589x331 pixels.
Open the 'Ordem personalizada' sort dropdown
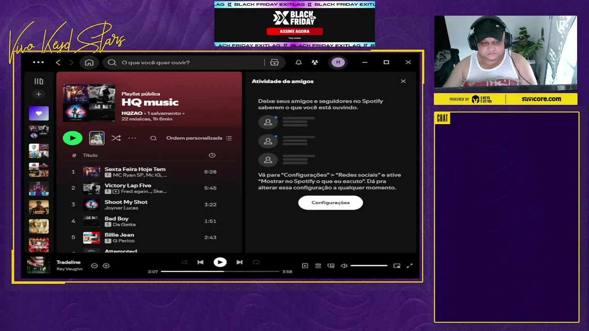click(x=194, y=138)
